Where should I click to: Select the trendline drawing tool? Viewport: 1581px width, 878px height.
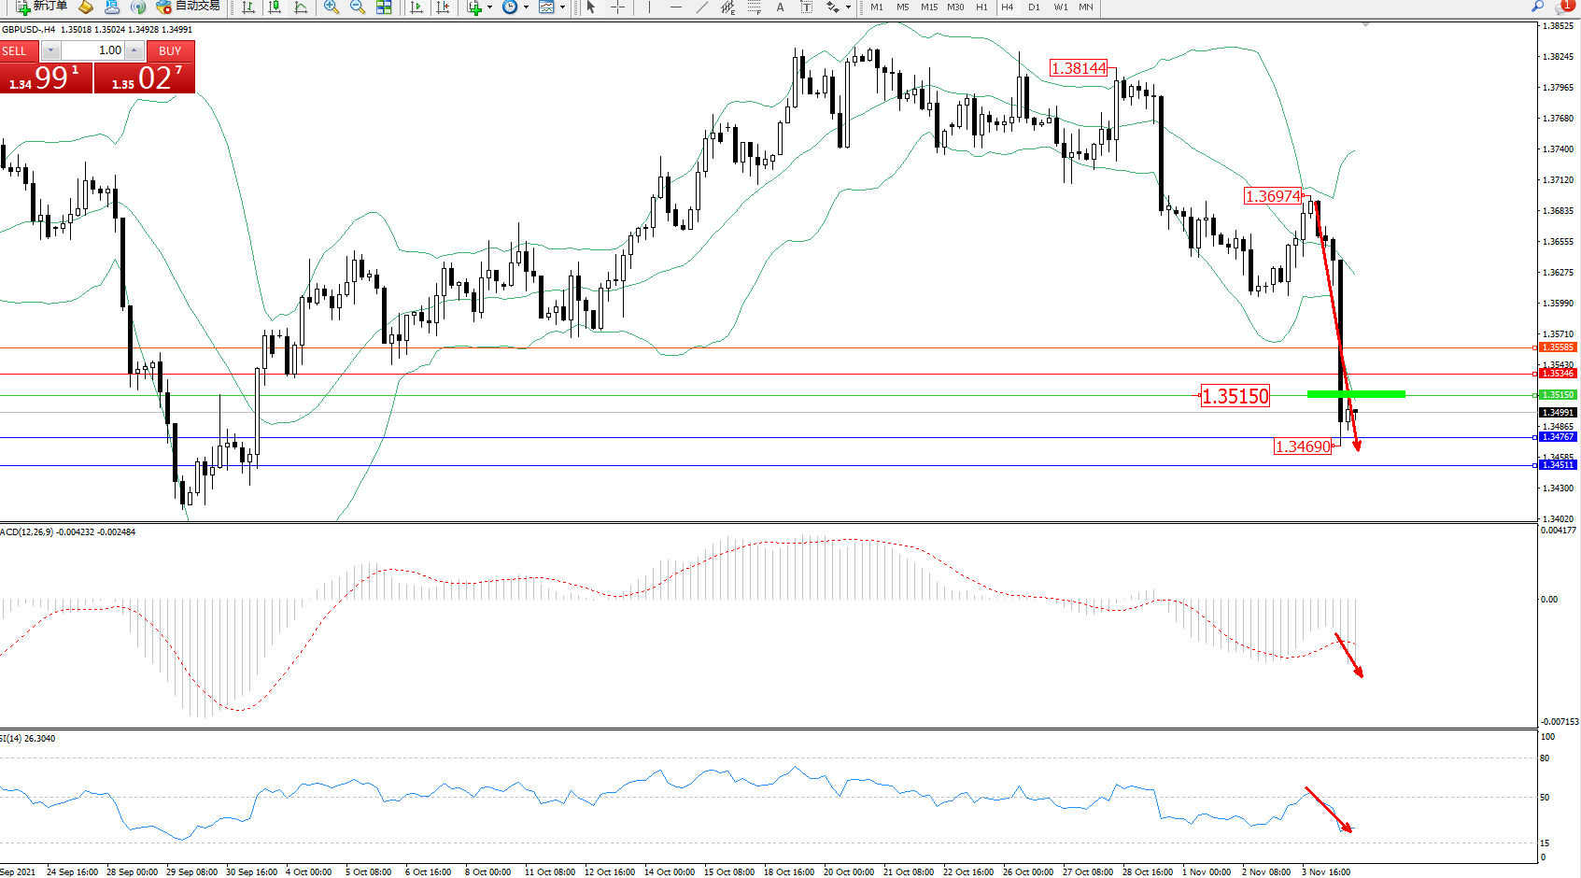tap(701, 7)
